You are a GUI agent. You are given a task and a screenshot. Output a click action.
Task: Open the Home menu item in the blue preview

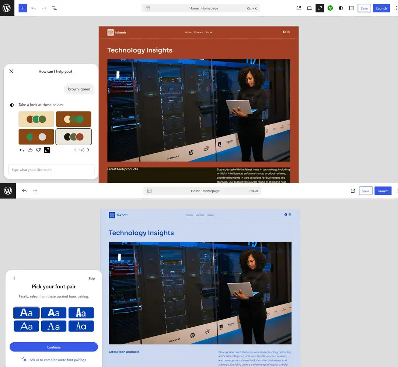click(190, 215)
